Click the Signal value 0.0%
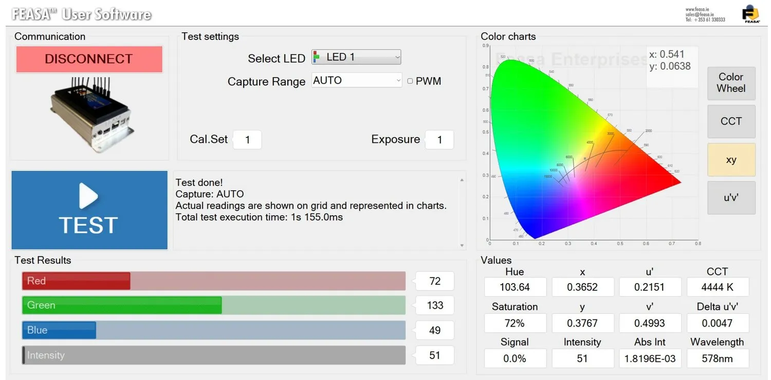Image resolution: width=771 pixels, height=380 pixels. click(515, 358)
